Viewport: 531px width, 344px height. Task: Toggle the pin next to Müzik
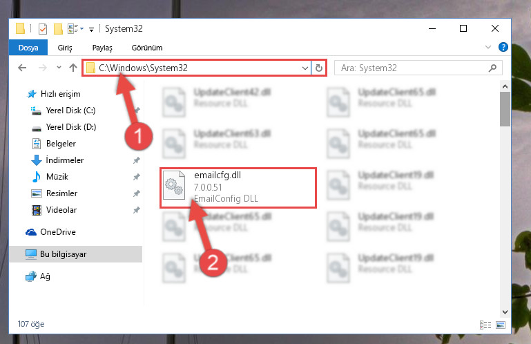(137, 177)
